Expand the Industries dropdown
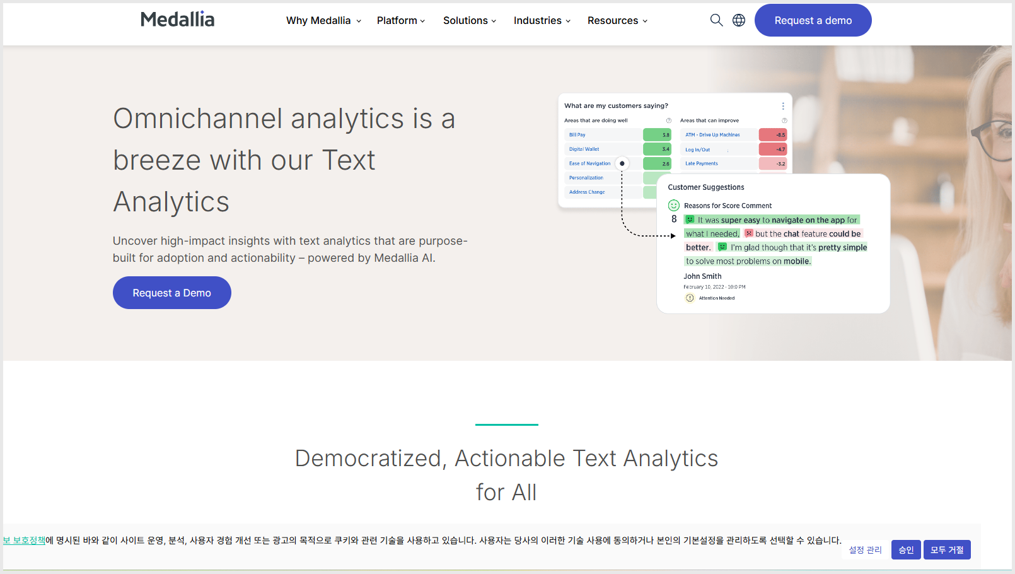Screen dimensions: 1015x574 click(x=542, y=20)
